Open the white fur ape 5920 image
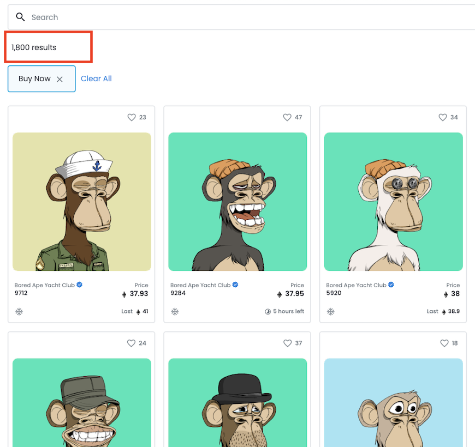The image size is (475, 447). point(393,202)
